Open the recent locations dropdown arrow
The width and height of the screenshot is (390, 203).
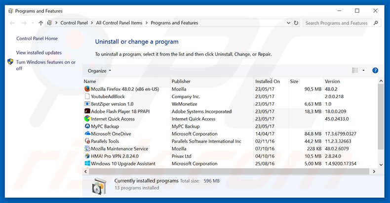point(33,23)
